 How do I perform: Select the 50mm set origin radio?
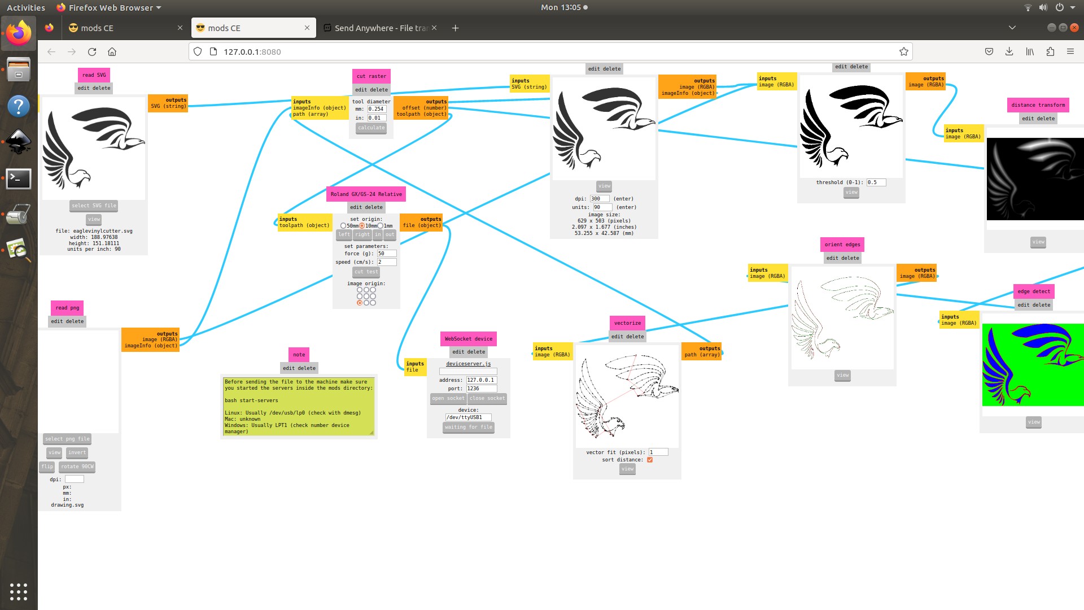click(343, 226)
